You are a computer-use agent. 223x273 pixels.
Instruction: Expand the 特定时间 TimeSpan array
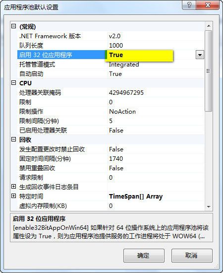[x=13, y=196]
